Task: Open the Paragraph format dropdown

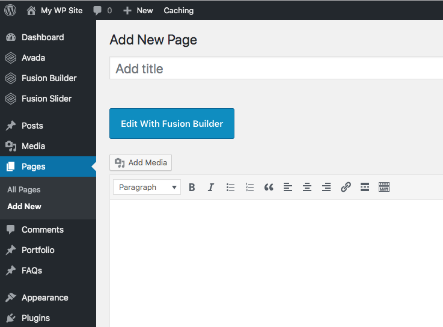Action: pyautogui.click(x=147, y=188)
